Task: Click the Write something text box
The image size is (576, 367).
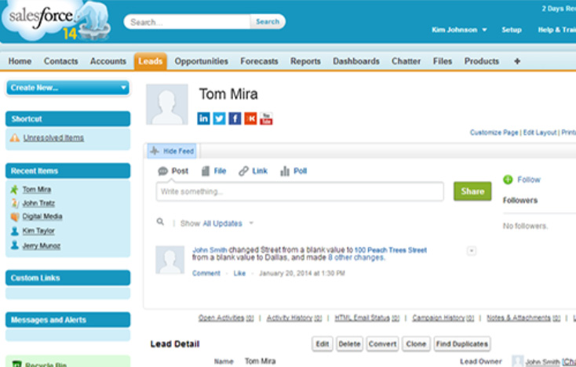Action: tap(299, 191)
